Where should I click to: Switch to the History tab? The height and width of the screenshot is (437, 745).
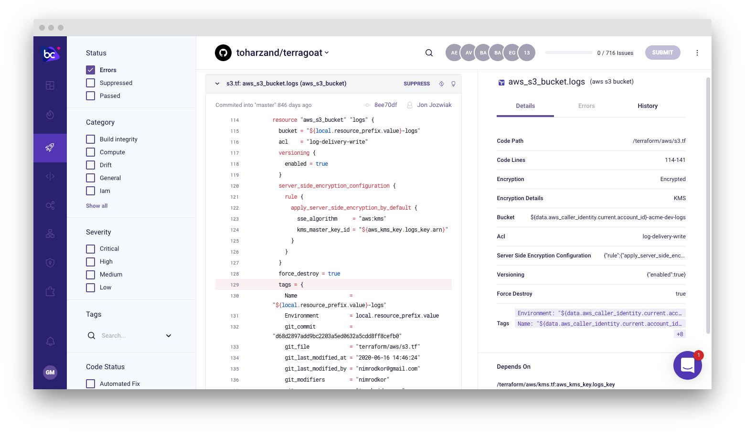(648, 106)
